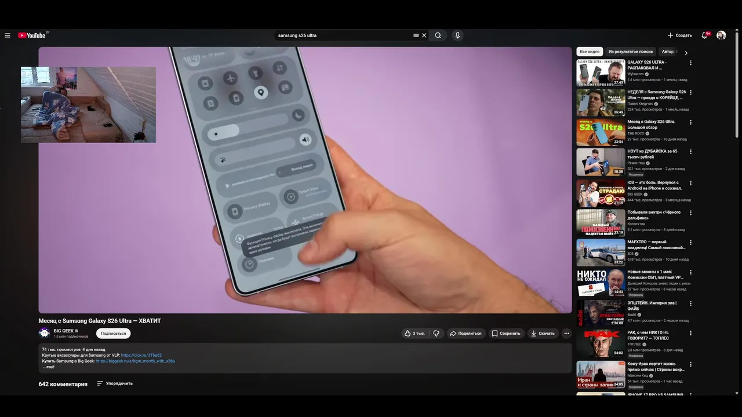Open Месяц с Galaxy S26 Ultra Большой обзор thumbnail

pyautogui.click(x=601, y=133)
